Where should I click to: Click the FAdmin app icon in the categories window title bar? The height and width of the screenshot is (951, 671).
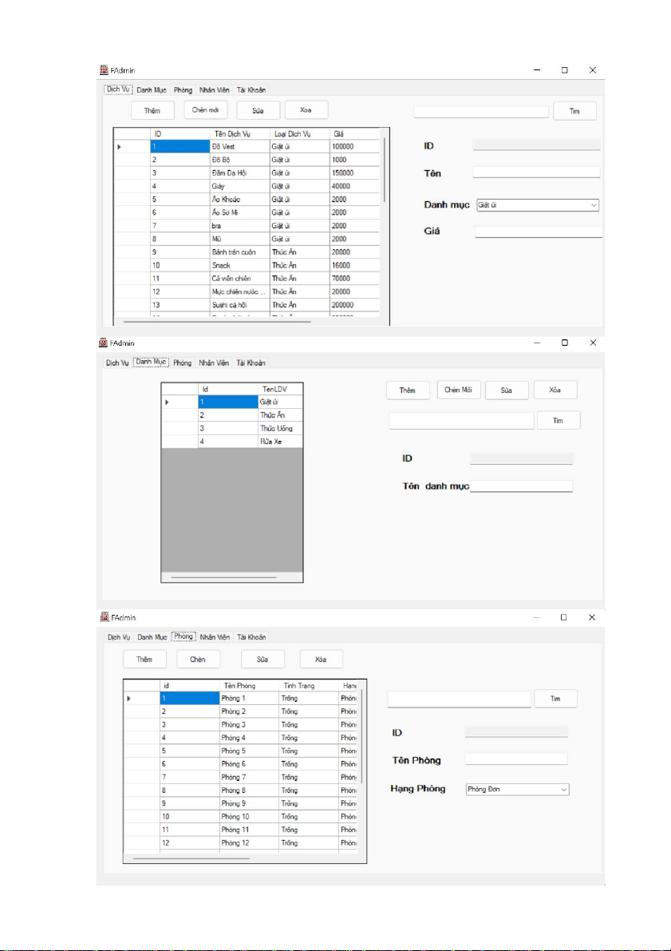click(104, 343)
